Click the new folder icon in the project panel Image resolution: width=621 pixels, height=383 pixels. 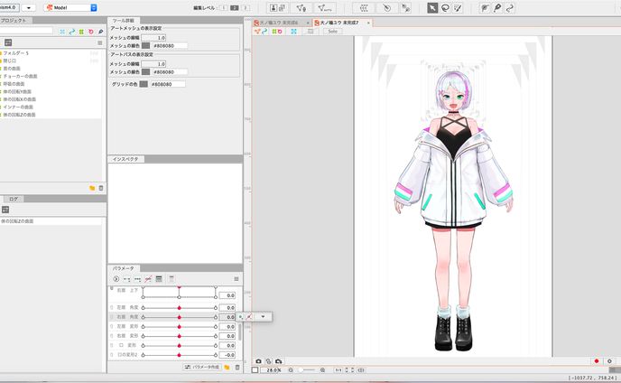(x=92, y=188)
